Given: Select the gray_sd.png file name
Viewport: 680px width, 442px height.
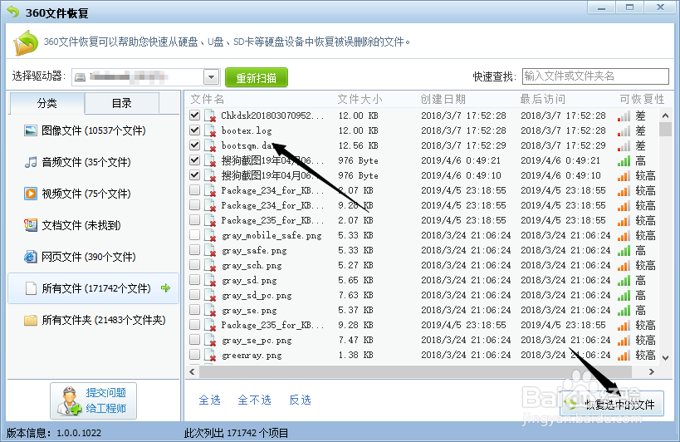Looking at the screenshot, I should point(249,281).
